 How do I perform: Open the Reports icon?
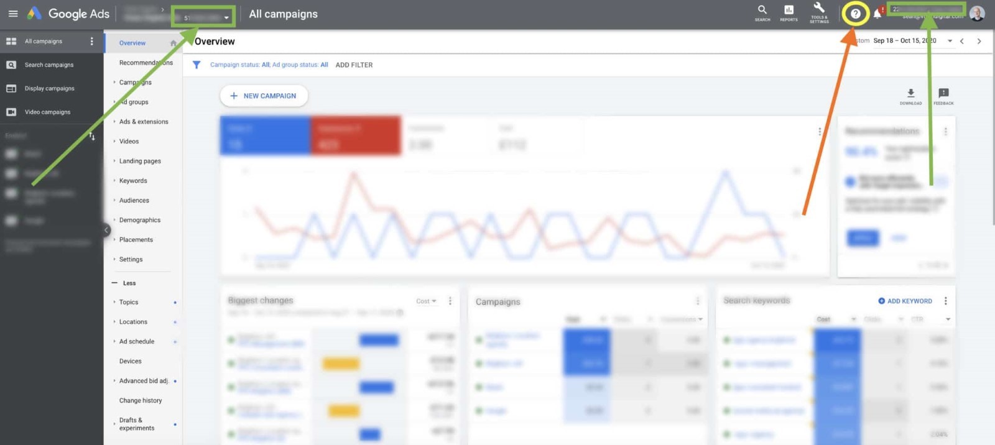point(789,11)
